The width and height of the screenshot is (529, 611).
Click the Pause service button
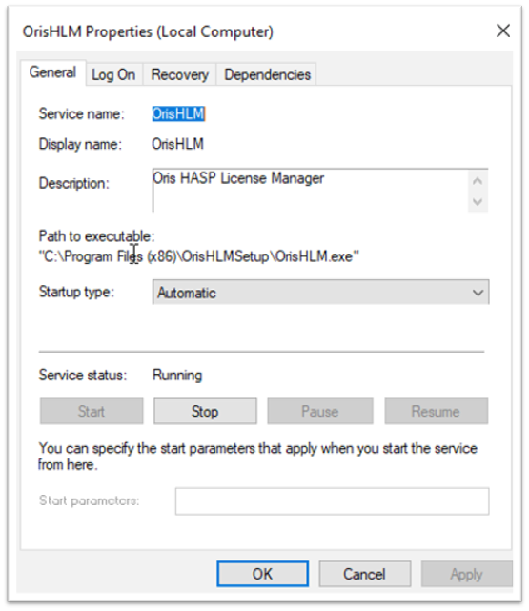[320, 411]
